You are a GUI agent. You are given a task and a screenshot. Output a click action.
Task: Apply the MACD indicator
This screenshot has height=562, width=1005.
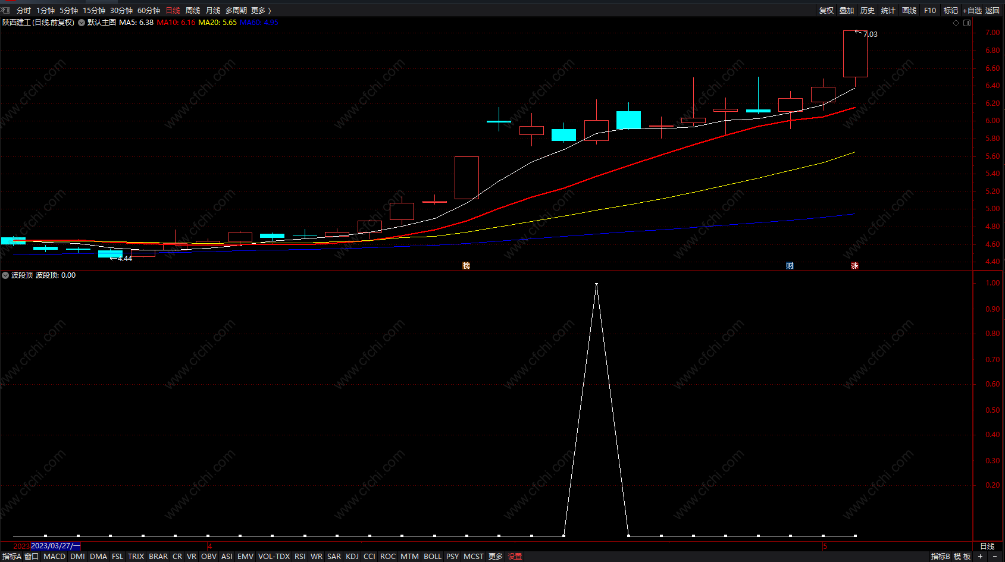54,557
